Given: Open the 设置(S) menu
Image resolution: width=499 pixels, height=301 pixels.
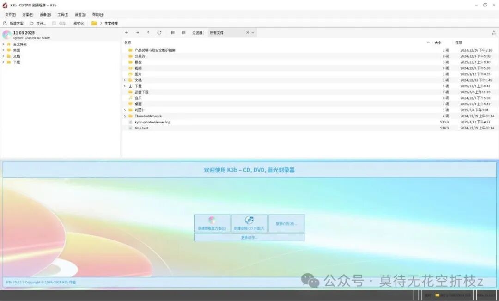Looking at the screenshot, I should (x=80, y=15).
